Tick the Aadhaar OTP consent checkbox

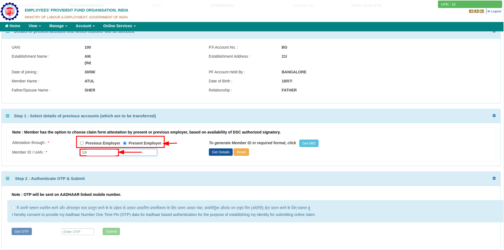pyautogui.click(x=13, y=208)
